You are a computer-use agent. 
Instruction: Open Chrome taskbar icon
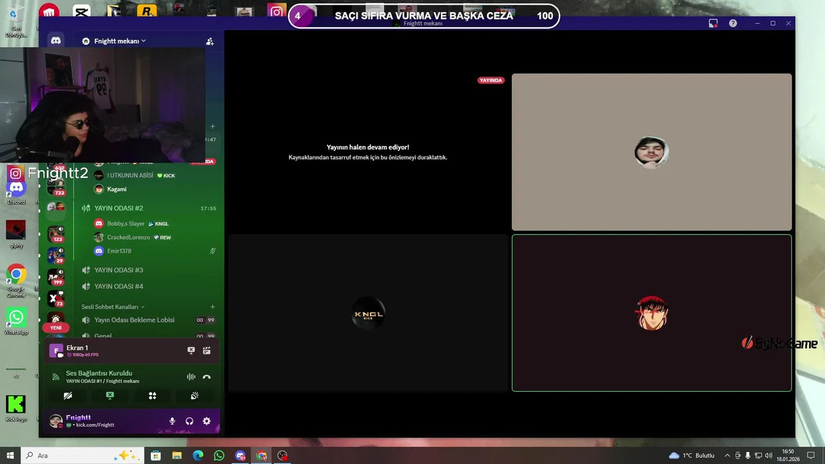pyautogui.click(x=262, y=456)
